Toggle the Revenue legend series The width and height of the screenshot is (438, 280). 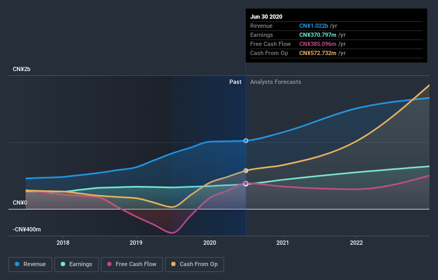pos(30,265)
